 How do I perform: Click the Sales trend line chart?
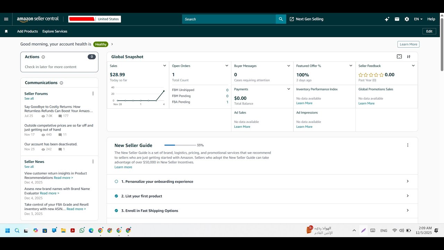click(x=140, y=95)
